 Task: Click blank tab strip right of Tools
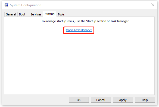click(x=111, y=14)
